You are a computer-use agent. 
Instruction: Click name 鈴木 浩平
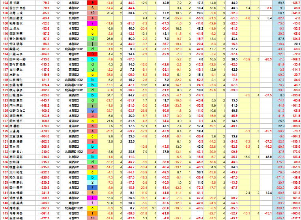[16, 121]
